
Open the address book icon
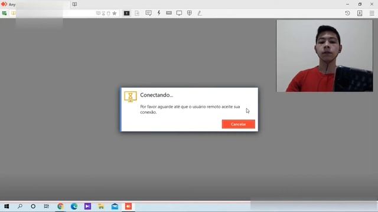point(360,13)
